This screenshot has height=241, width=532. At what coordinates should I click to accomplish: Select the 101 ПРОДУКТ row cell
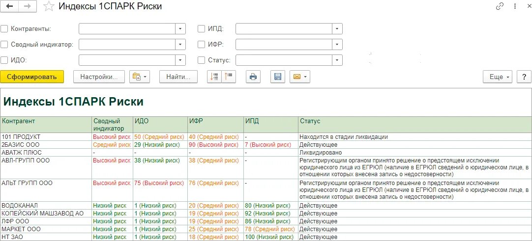click(x=46, y=137)
